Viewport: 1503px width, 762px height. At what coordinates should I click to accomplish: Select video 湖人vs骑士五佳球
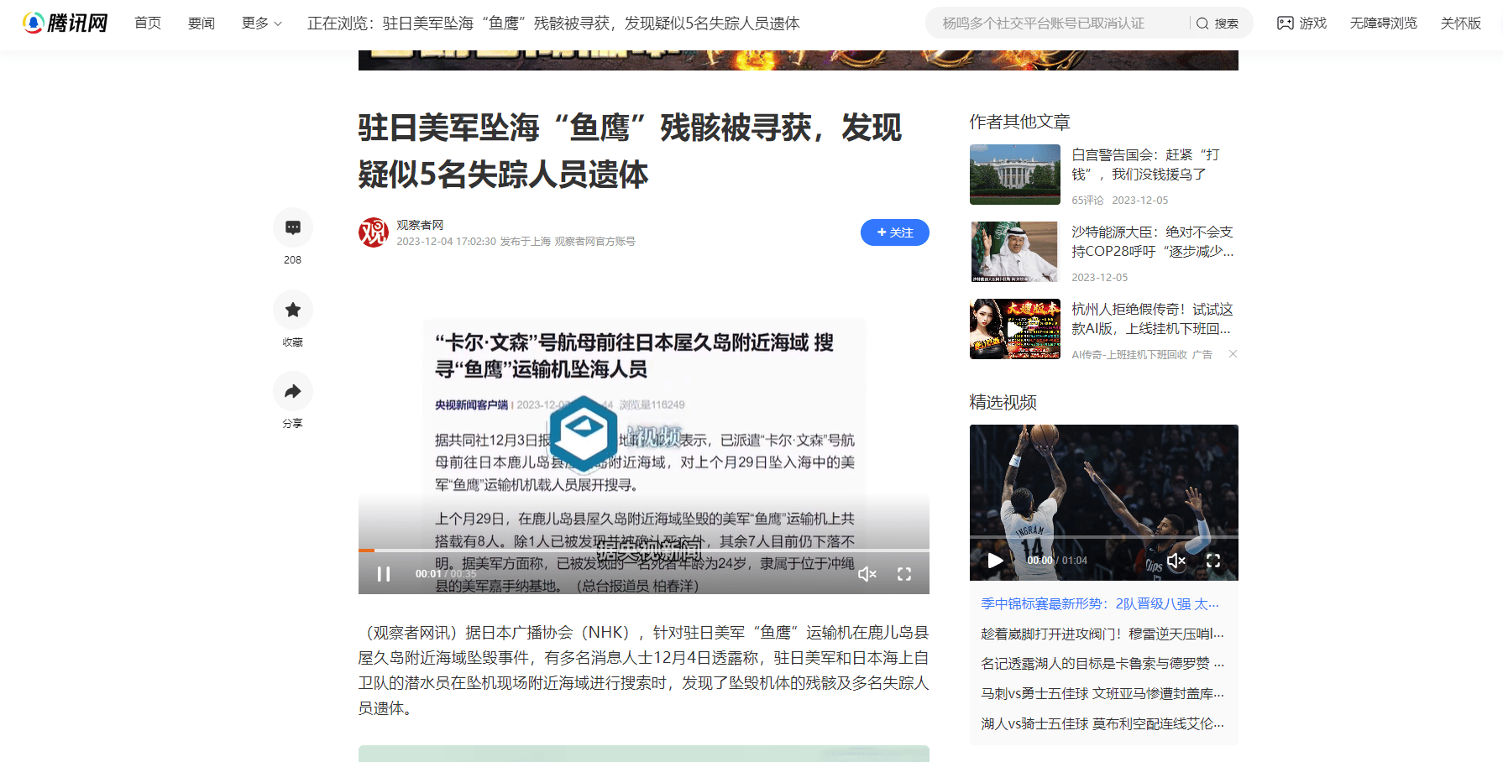click(x=1102, y=724)
